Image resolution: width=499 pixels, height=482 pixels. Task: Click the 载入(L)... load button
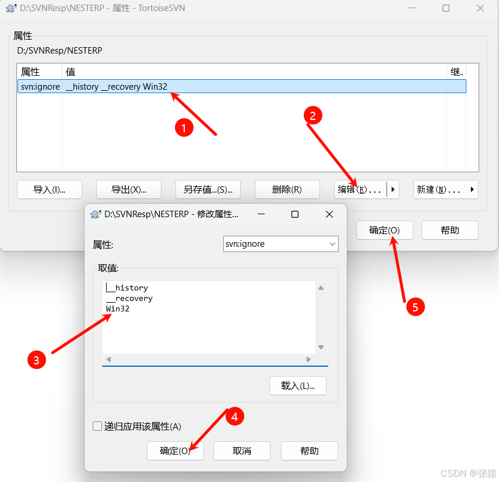pyautogui.click(x=297, y=385)
